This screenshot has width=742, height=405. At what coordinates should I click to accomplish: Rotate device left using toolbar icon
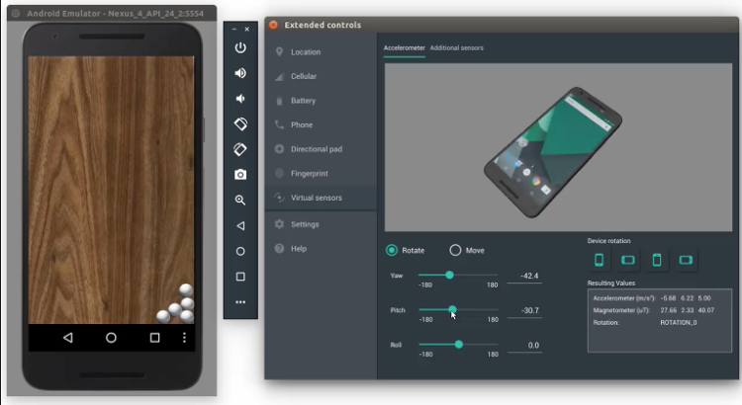coord(240,123)
